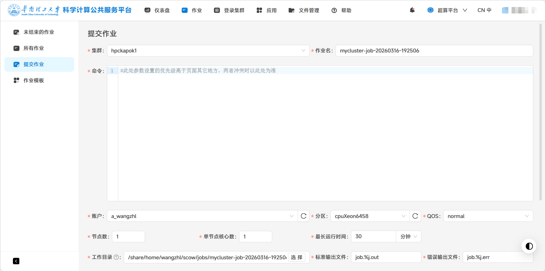This screenshot has height=271, width=545.
Task: Switch language using CN 中
Action: (484, 10)
